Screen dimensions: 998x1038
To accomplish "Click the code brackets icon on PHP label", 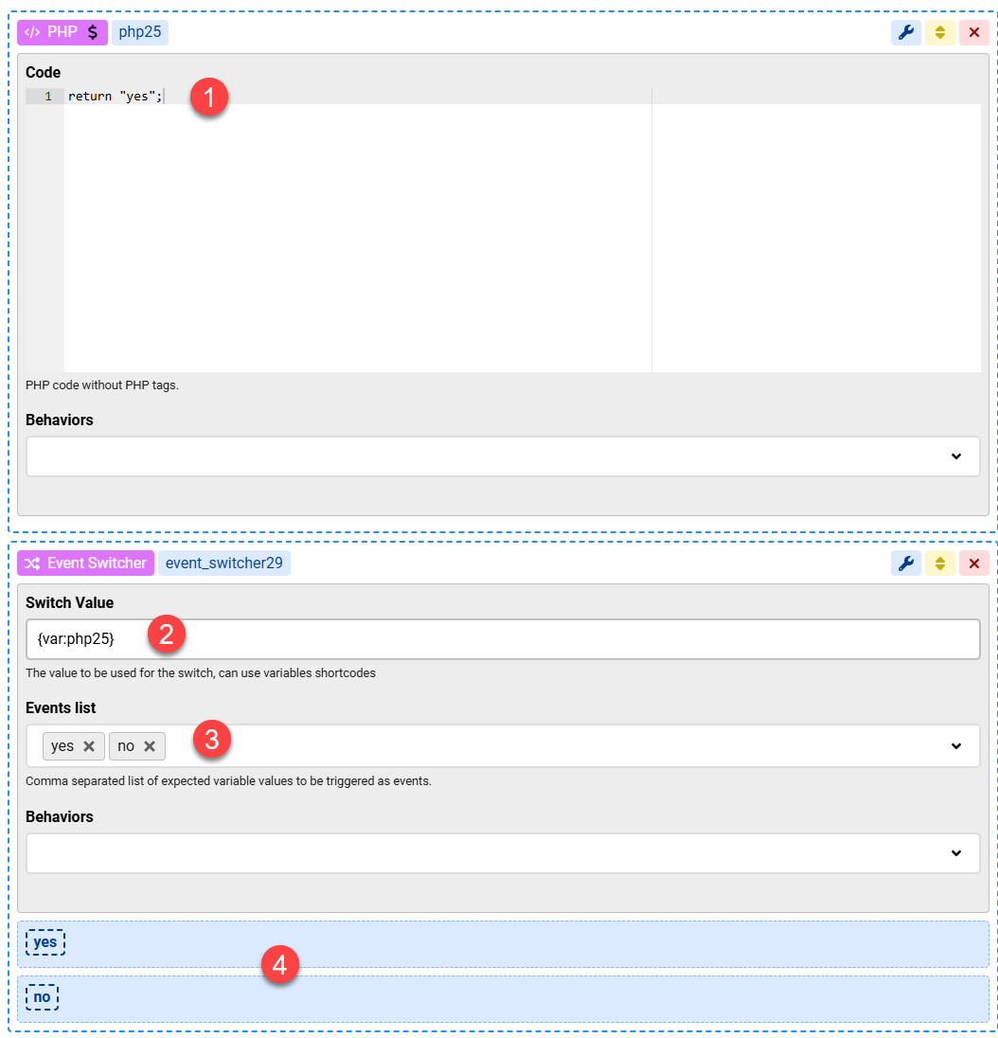I will (x=32, y=32).
